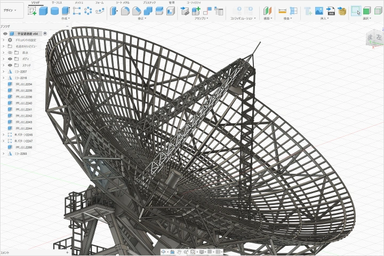The width and height of the screenshot is (384, 256).
Task: Click the New Component icon with green plus
Action: 196,11
